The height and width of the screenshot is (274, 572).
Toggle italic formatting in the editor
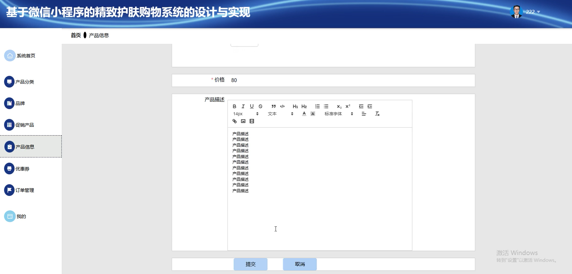click(x=243, y=106)
